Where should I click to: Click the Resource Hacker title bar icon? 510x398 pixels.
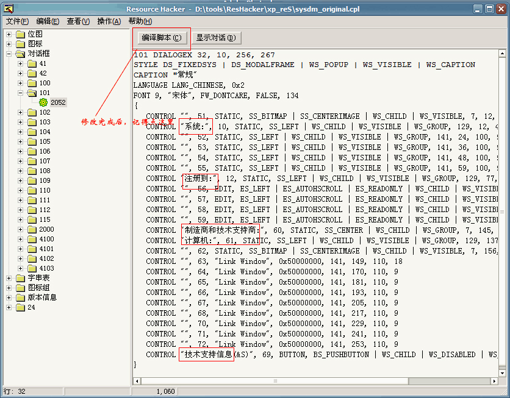pos(9,9)
